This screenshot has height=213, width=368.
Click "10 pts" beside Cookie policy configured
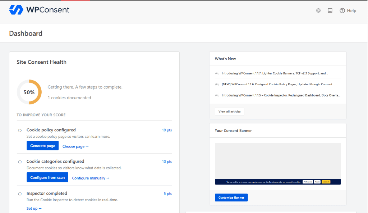(167, 130)
